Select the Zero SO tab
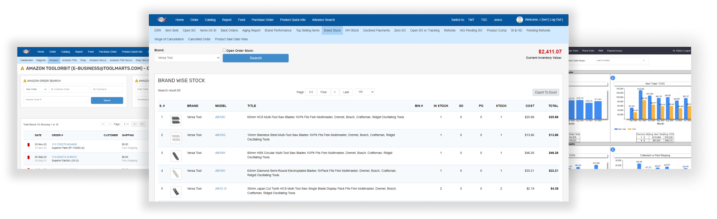This screenshot has width=717, height=219. click(x=400, y=30)
